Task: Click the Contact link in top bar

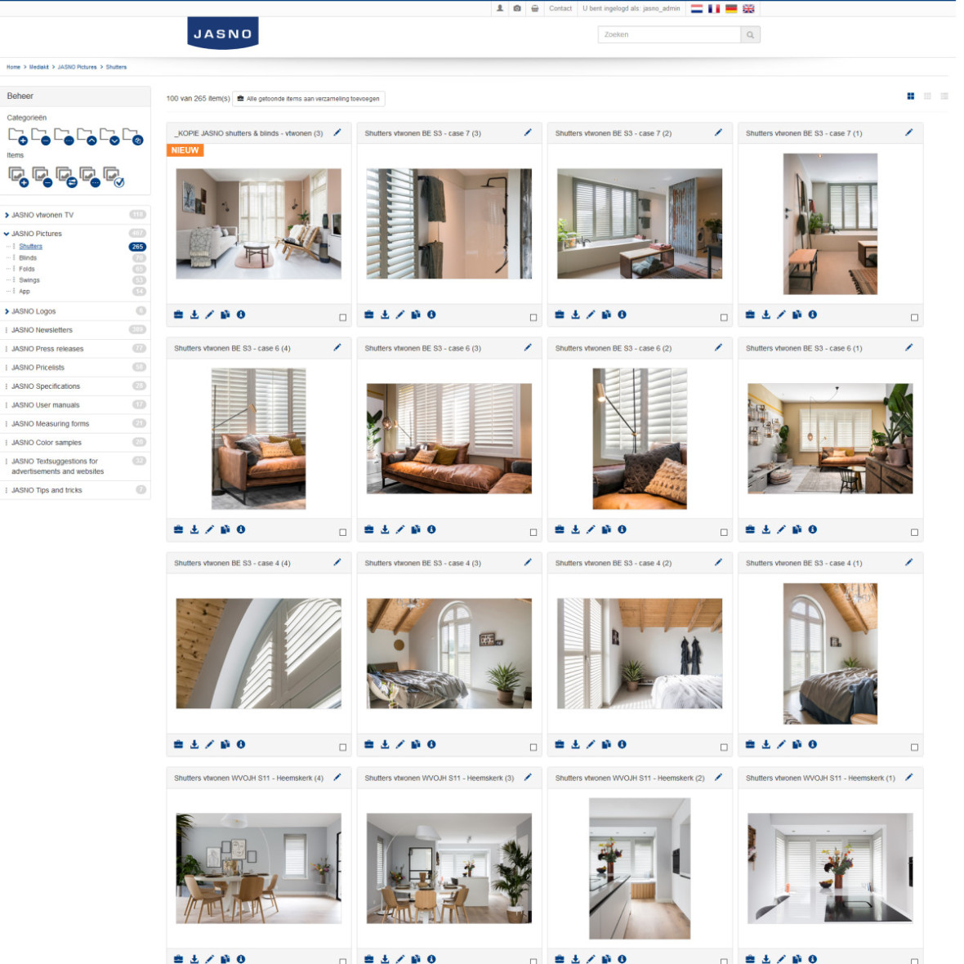Action: tap(560, 9)
